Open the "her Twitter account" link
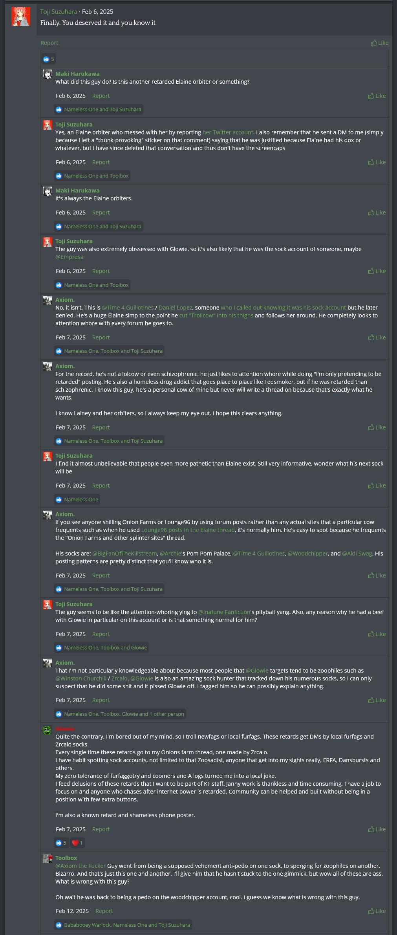Image resolution: width=397 pixels, height=935 pixels. click(228, 132)
